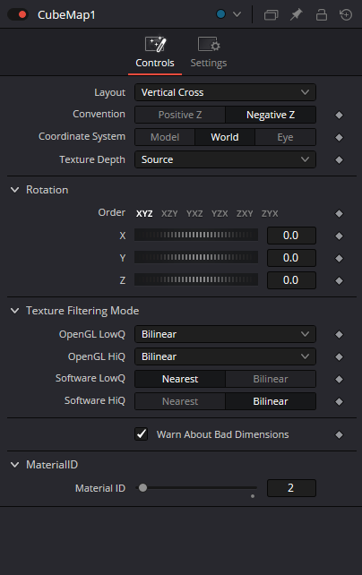Collapse the Texture Filtering Mode section
This screenshot has width=362, height=575.
[x=14, y=311]
